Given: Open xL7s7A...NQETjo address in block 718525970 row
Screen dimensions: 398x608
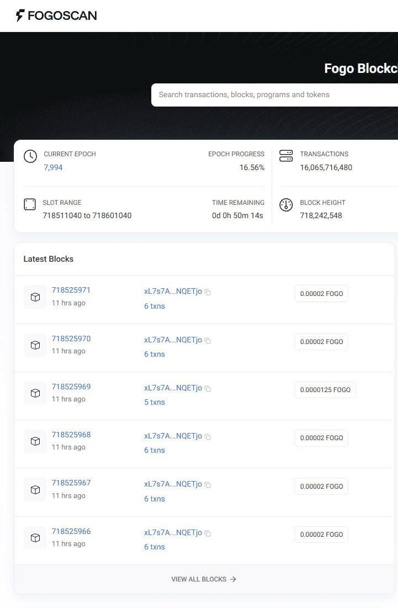Looking at the screenshot, I should (173, 340).
